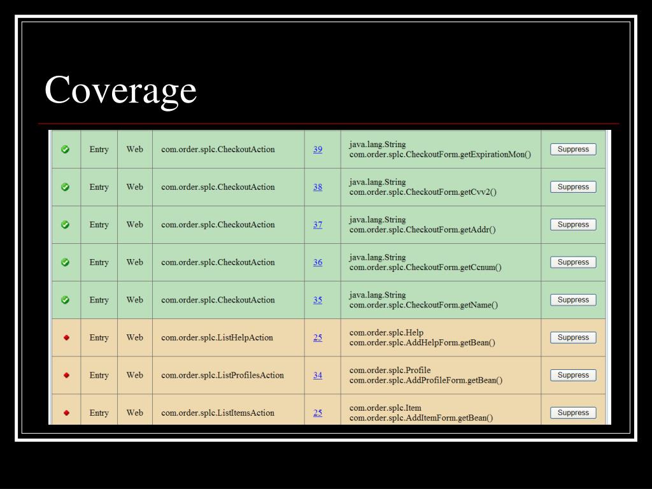Open line link 25 for ListHelpAction
Viewport: 652px width, 489px height.
point(318,337)
